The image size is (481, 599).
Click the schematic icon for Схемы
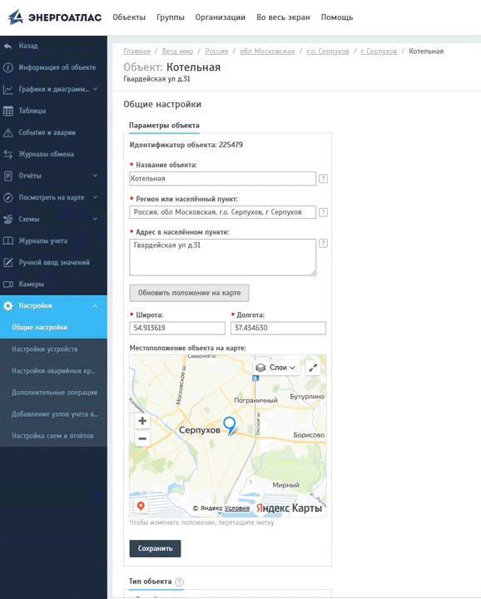(7, 220)
